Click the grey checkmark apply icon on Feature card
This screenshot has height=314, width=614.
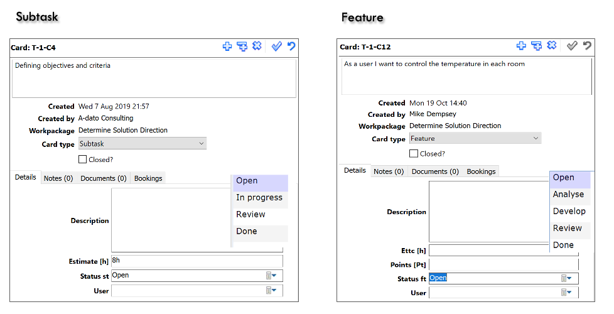pos(572,46)
